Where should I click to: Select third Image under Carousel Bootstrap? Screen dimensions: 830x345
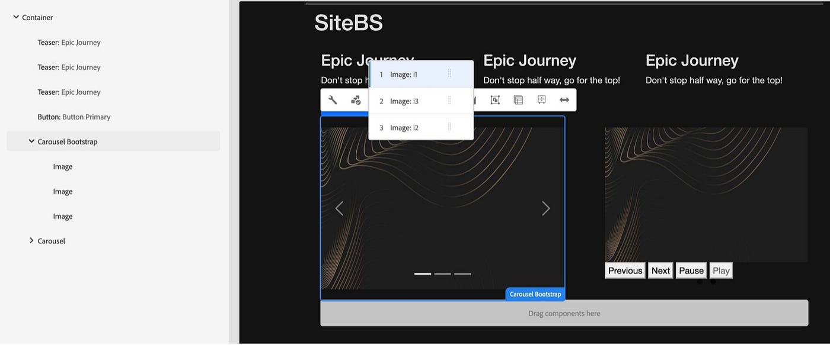click(x=113, y=216)
